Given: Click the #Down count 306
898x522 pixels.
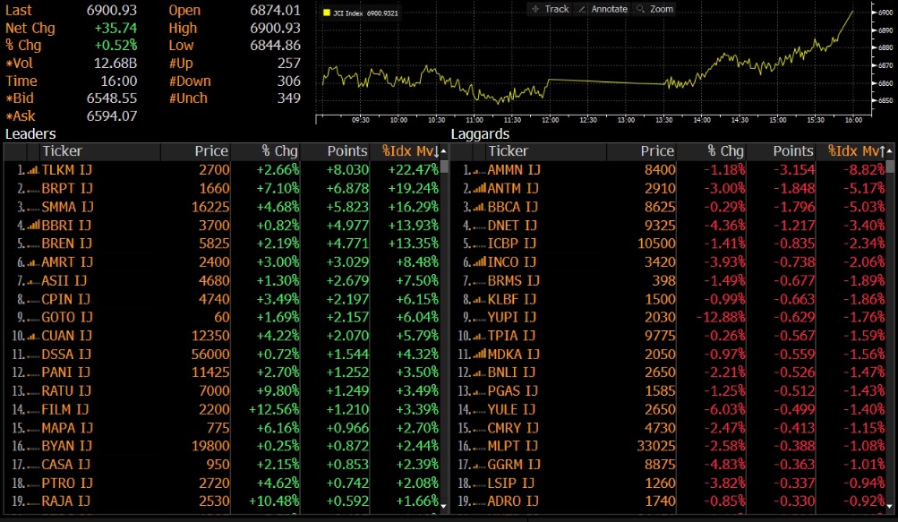Looking at the screenshot, I should pyautogui.click(x=288, y=81).
